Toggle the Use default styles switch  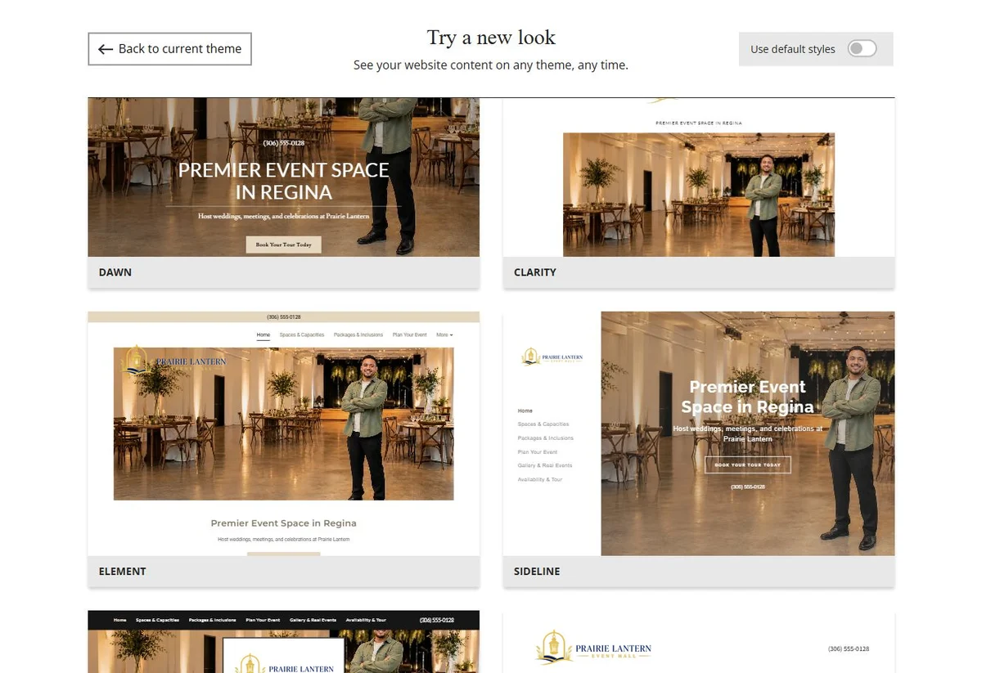coord(862,49)
